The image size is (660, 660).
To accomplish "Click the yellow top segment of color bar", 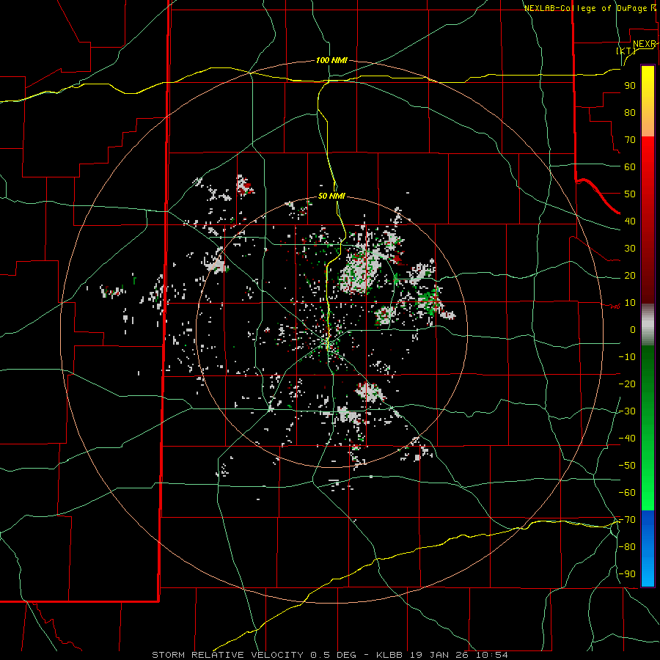I will tap(648, 101).
